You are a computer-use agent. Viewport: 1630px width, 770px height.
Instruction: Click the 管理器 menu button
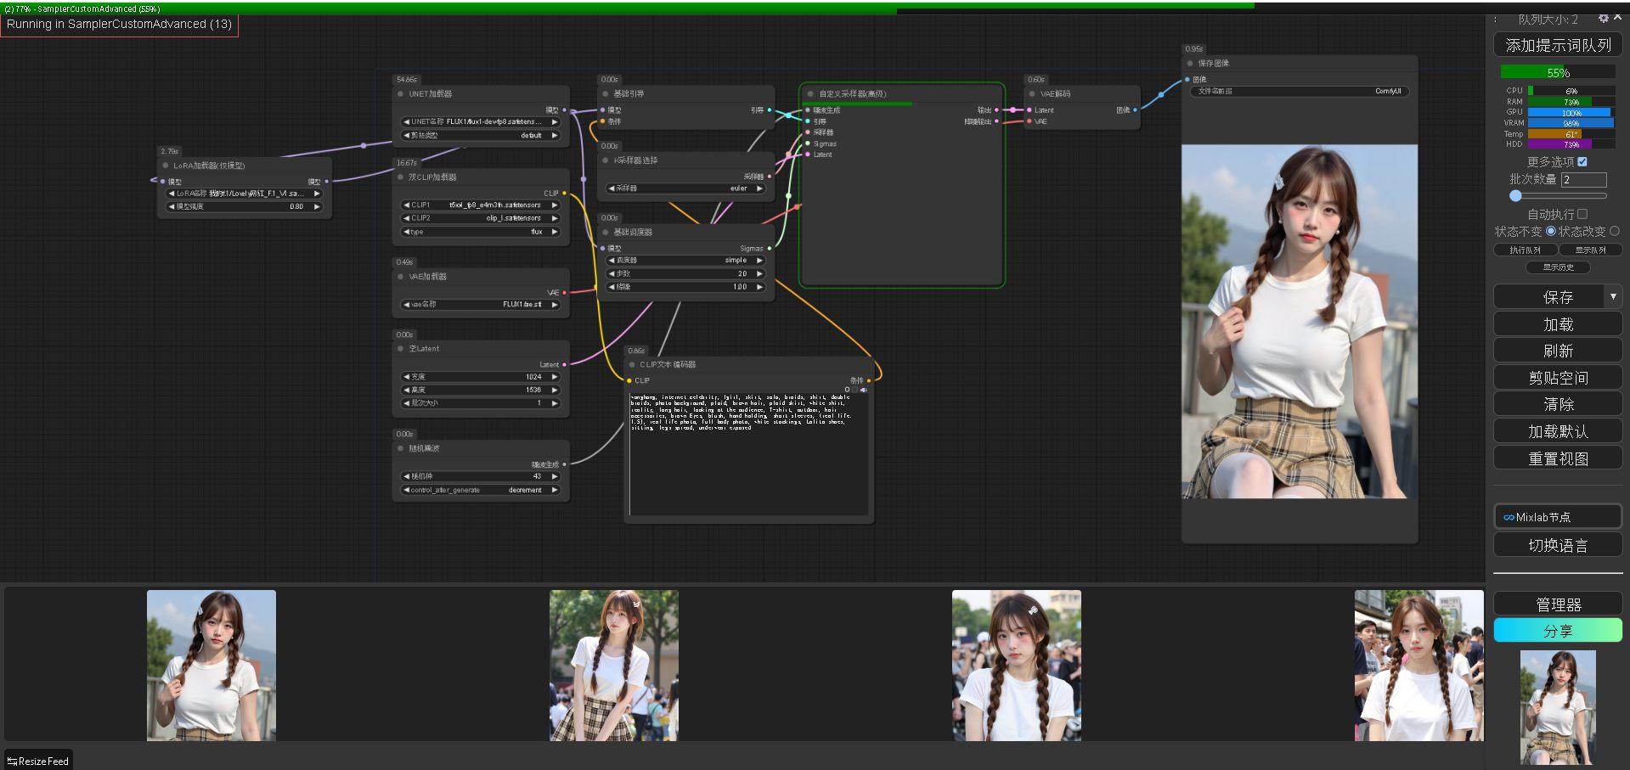1558,604
